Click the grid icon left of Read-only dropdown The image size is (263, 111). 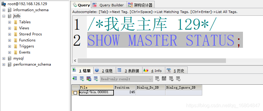click(96, 79)
